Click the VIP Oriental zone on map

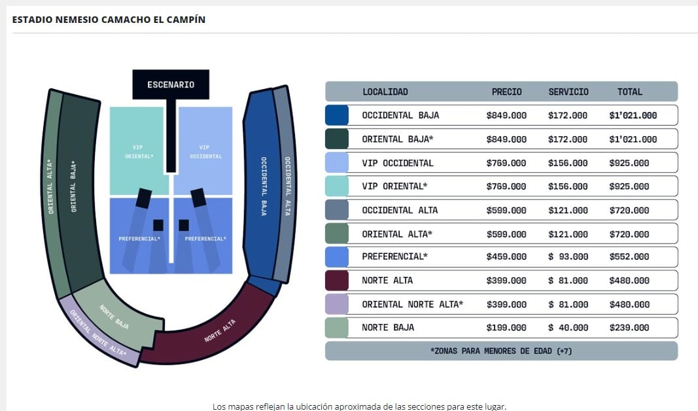136,151
